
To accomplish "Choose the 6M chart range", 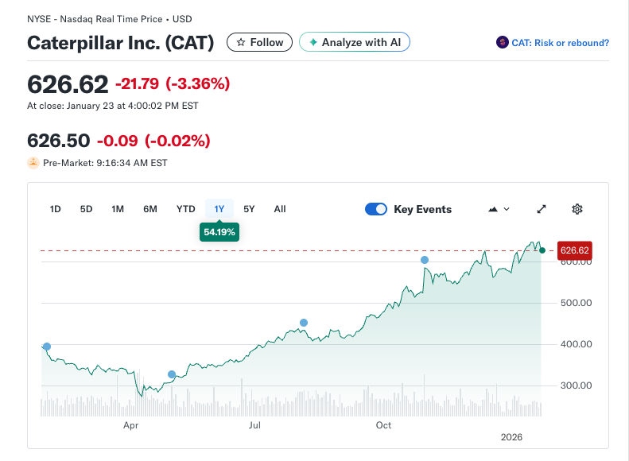I will point(150,209).
